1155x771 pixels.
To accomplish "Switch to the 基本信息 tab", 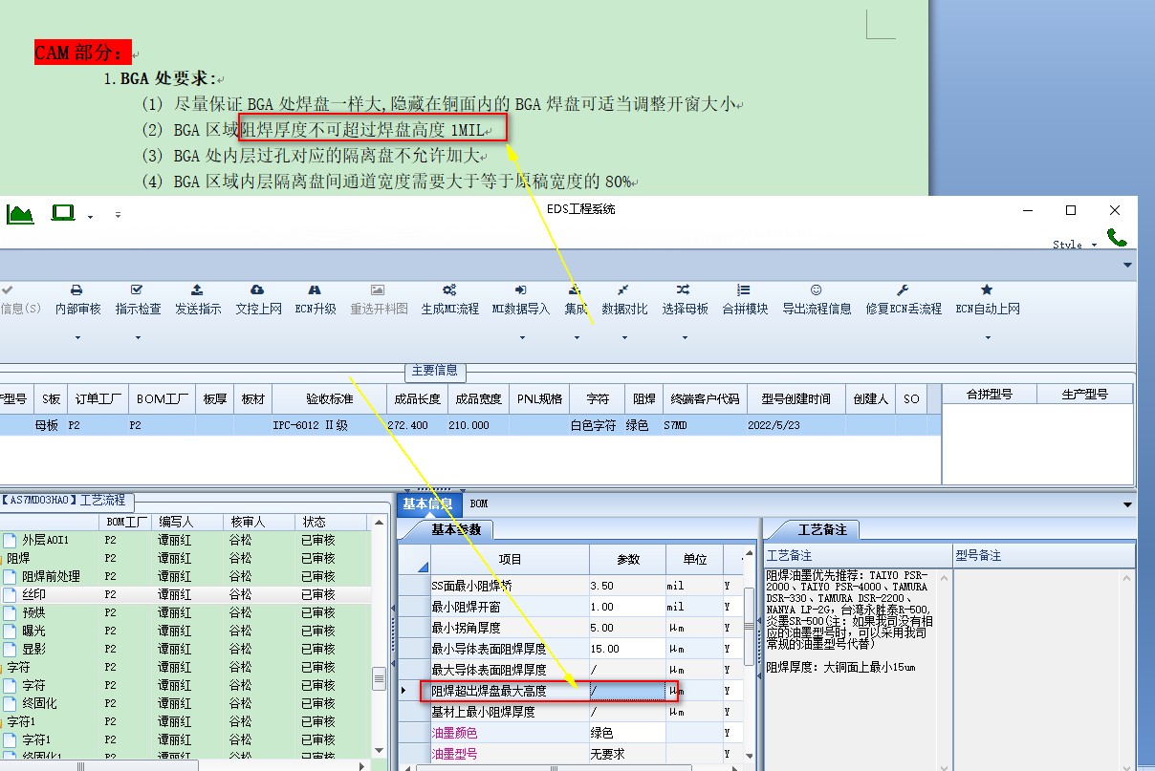I will point(428,503).
